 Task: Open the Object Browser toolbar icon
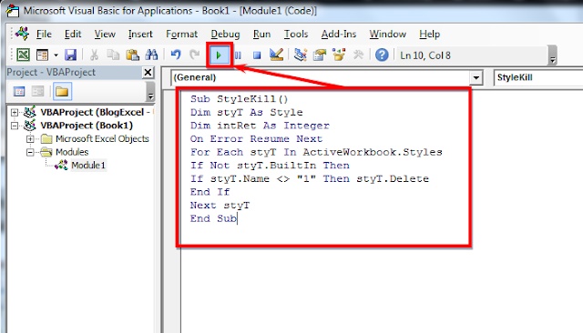pos(339,55)
